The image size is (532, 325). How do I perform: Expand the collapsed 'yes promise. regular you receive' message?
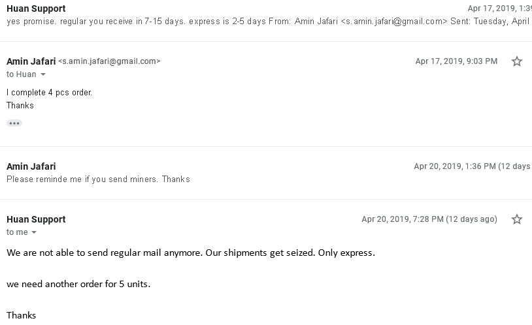point(196,21)
